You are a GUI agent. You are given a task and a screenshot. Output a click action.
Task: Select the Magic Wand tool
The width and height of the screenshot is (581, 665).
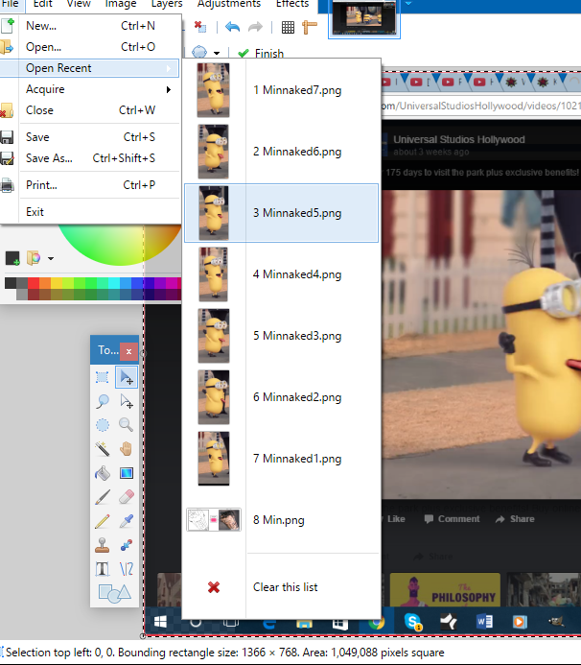point(103,449)
